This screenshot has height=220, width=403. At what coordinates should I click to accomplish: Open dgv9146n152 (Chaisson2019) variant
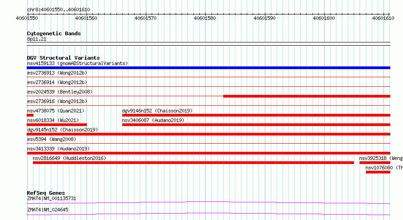coord(157,111)
